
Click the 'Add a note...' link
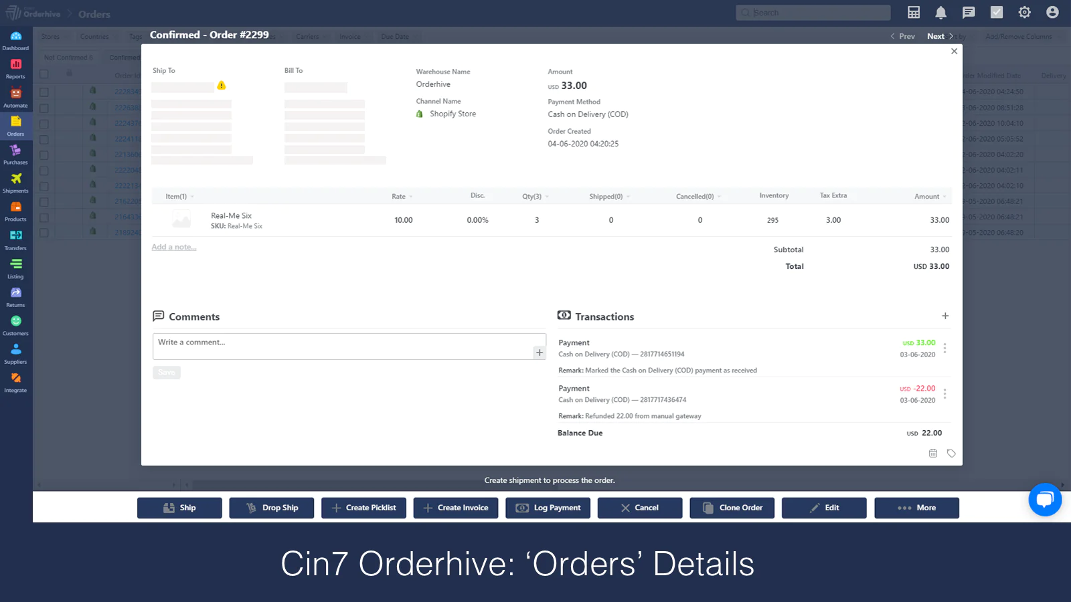coord(174,247)
